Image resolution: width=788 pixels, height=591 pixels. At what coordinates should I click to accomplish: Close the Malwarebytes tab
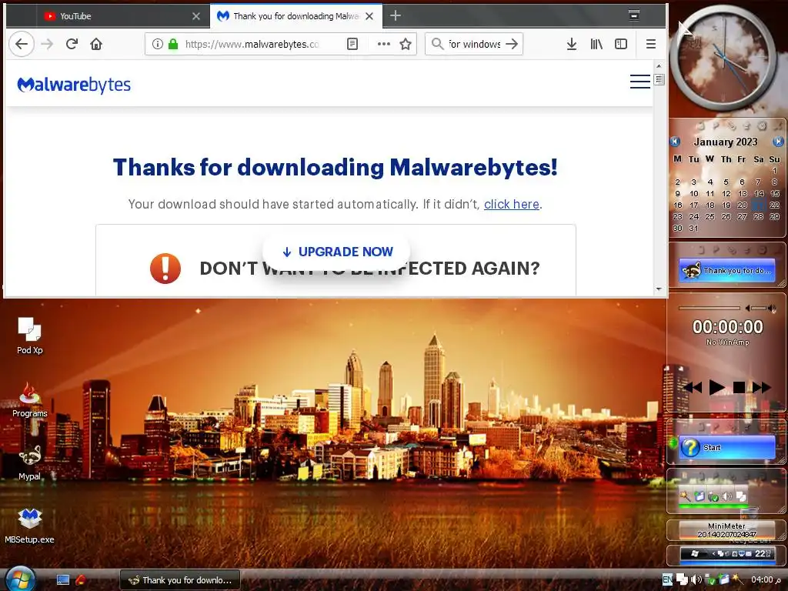click(369, 16)
